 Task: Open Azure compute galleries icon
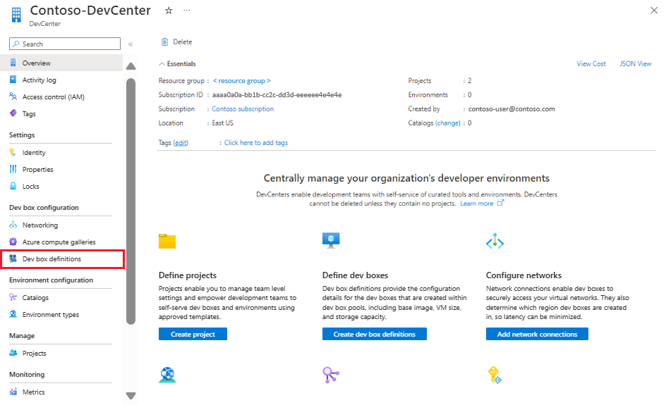13,242
